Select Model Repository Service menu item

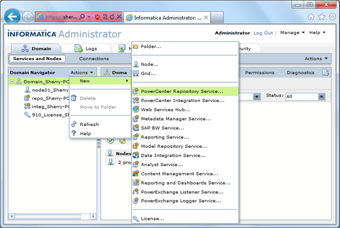pos(185,146)
